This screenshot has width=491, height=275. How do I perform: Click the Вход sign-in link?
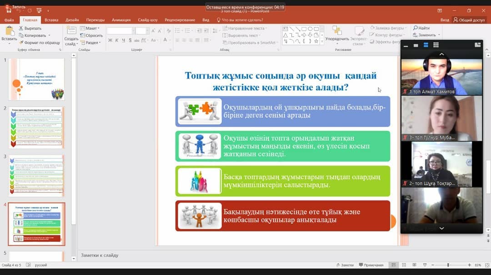pos(445,20)
